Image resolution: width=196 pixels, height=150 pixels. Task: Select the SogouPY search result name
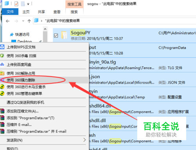[x=80, y=33]
